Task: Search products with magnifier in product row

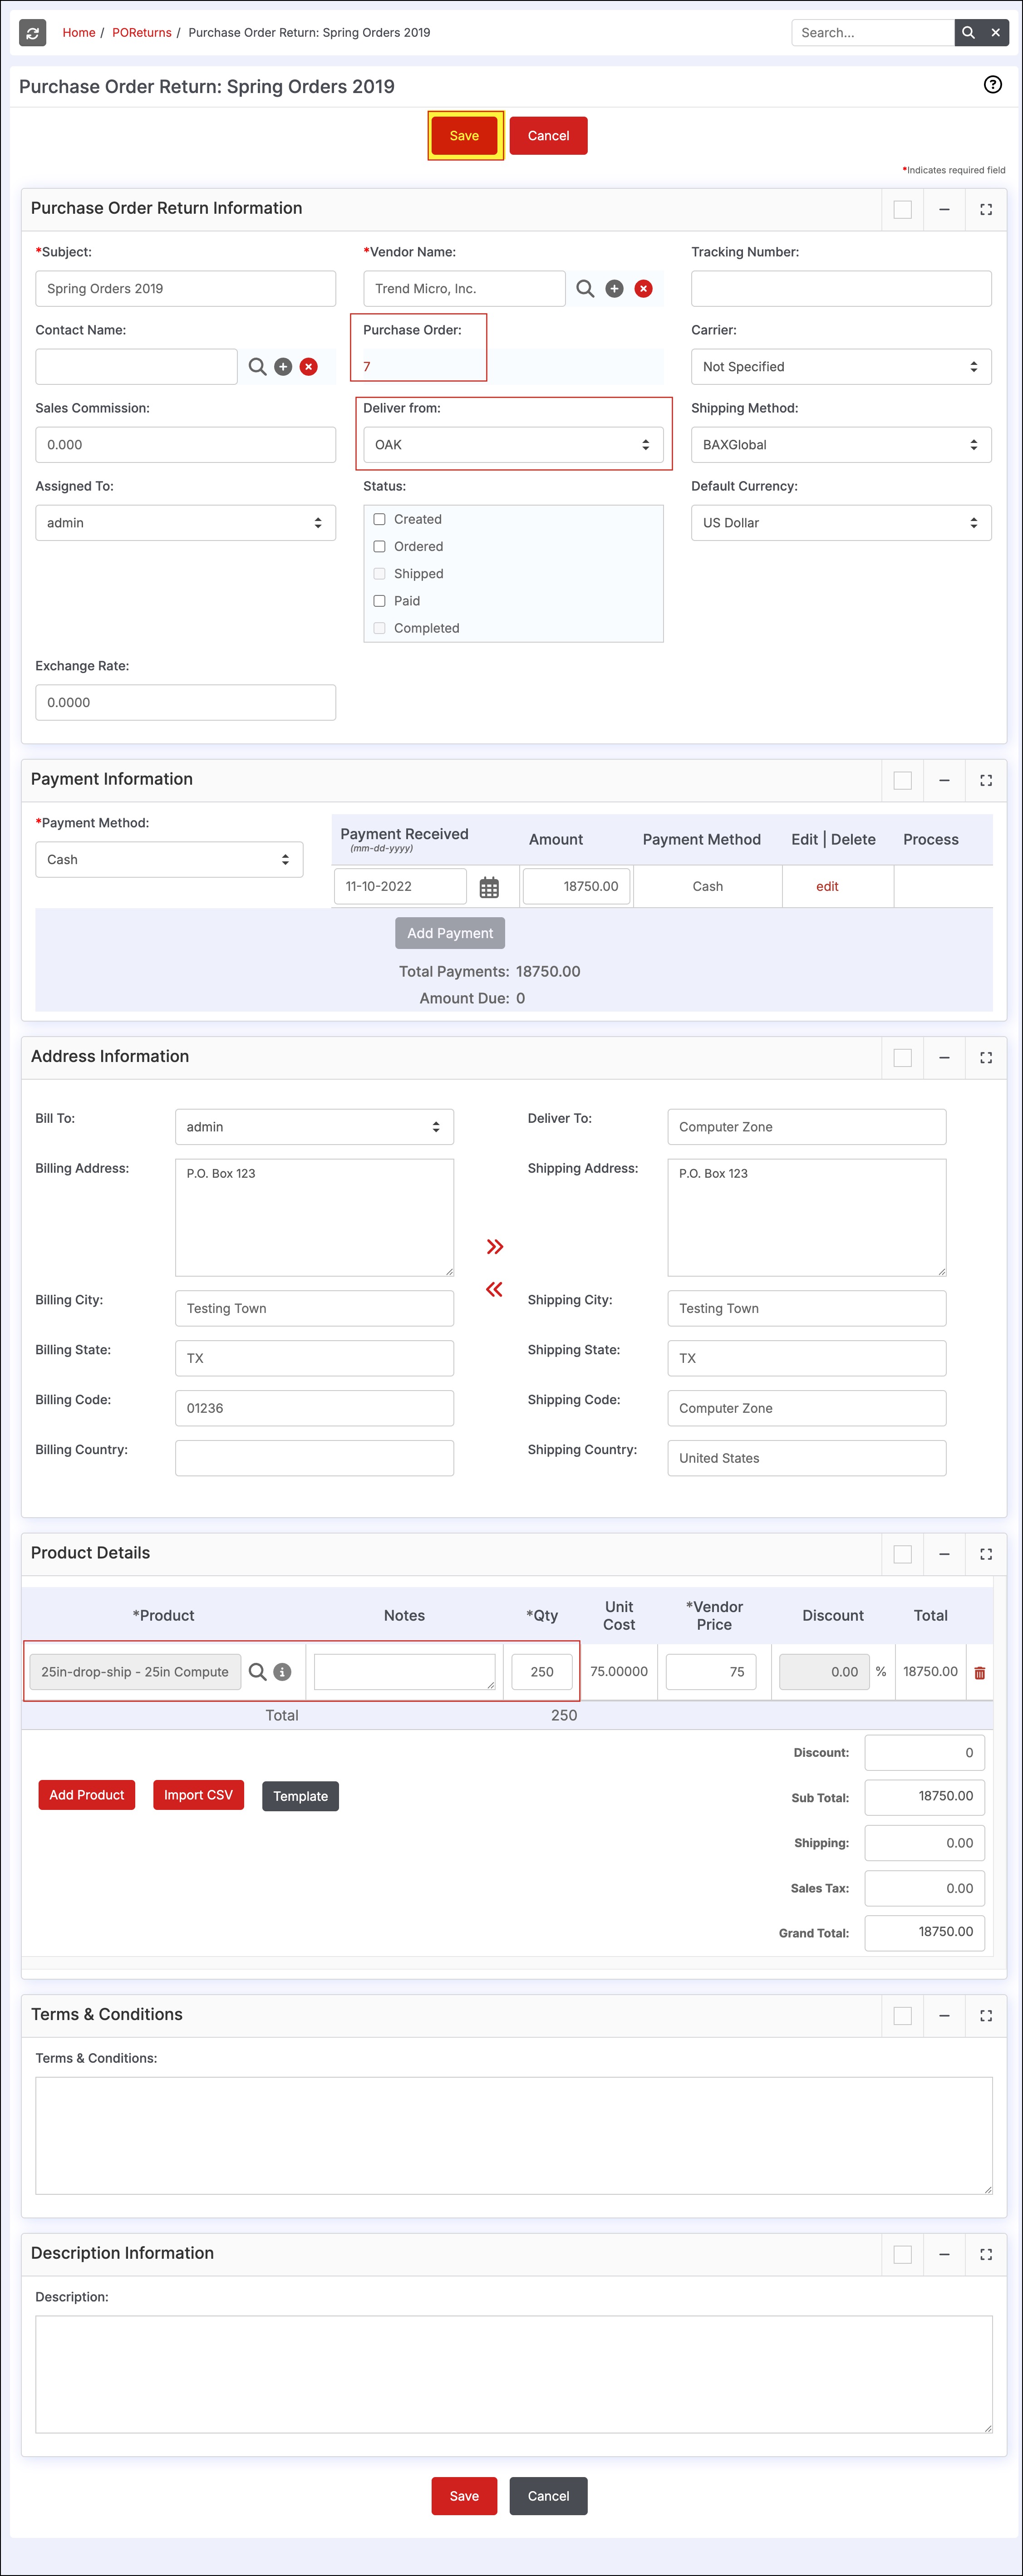Action: [257, 1672]
